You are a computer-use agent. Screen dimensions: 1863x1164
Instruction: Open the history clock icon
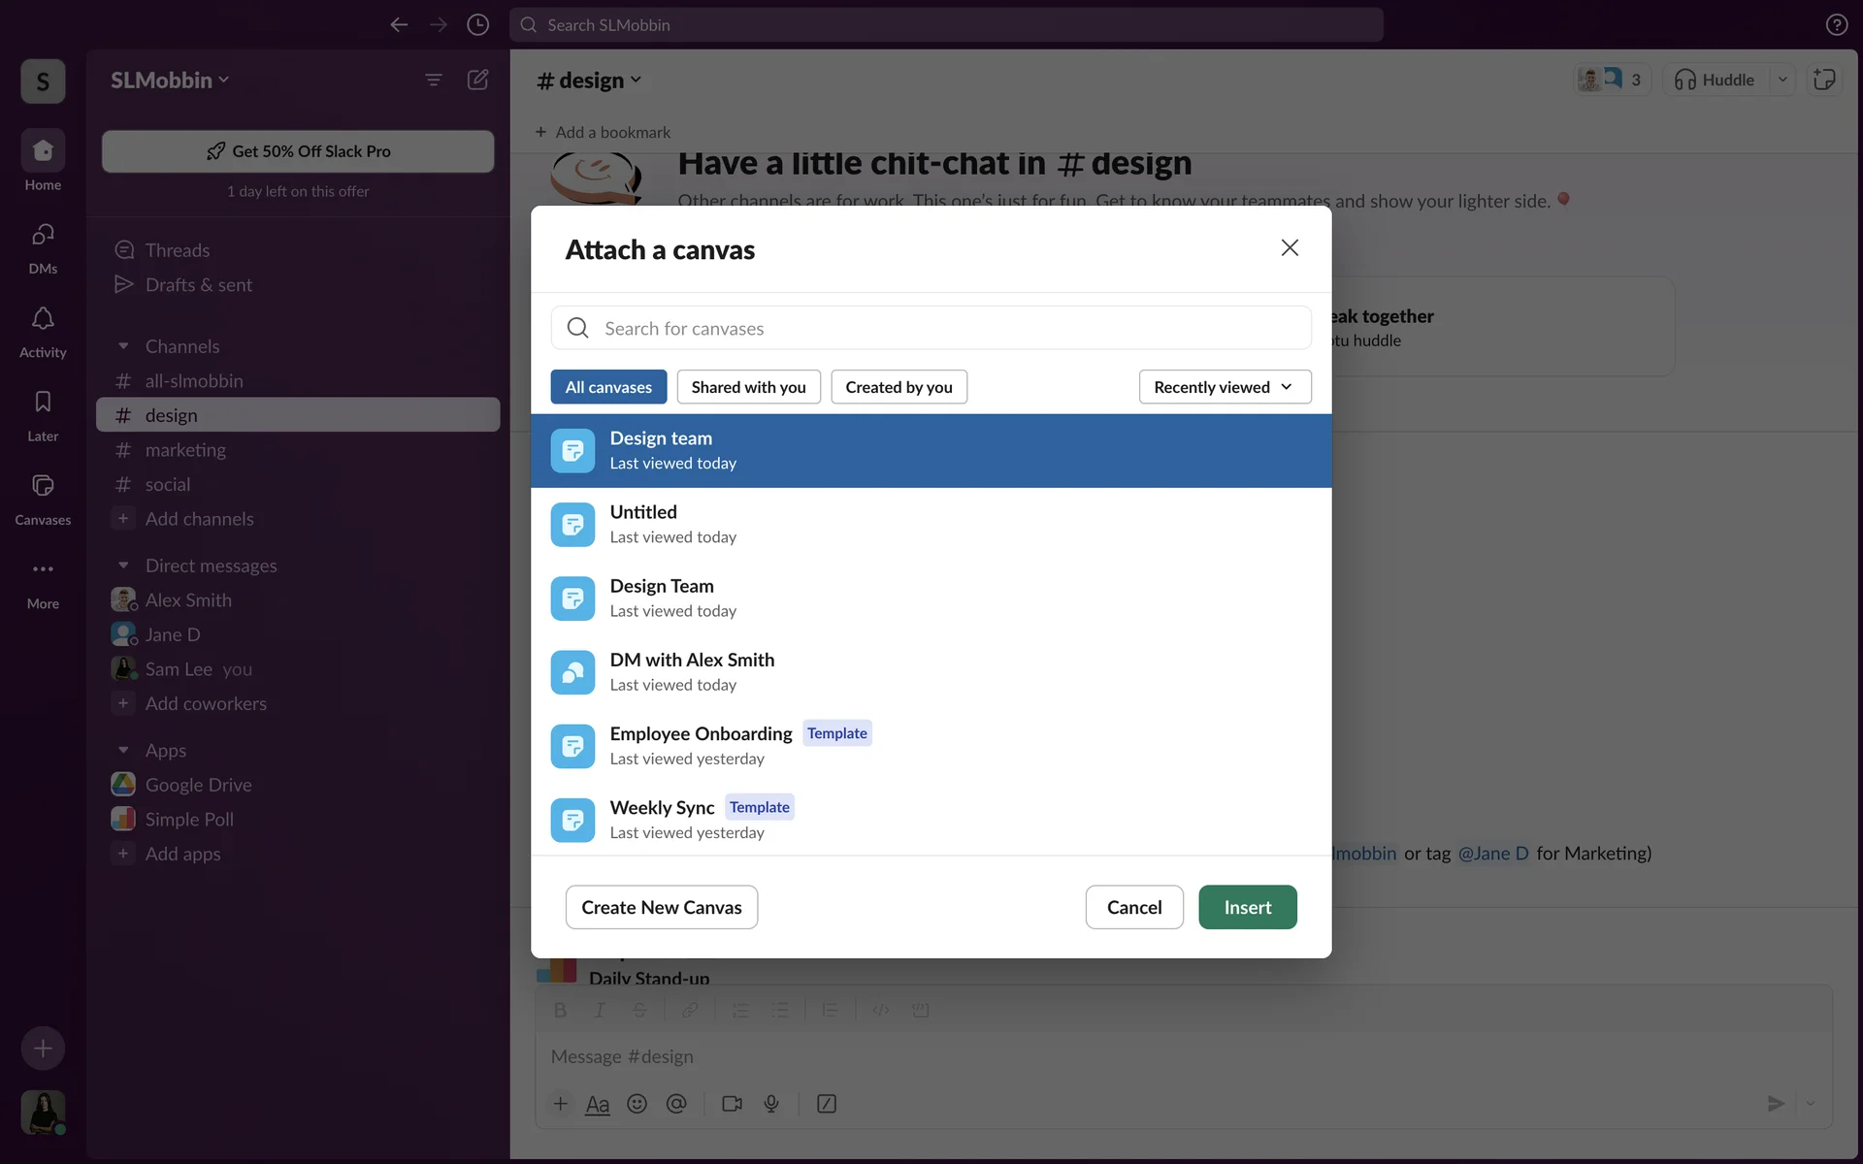pos(477,25)
